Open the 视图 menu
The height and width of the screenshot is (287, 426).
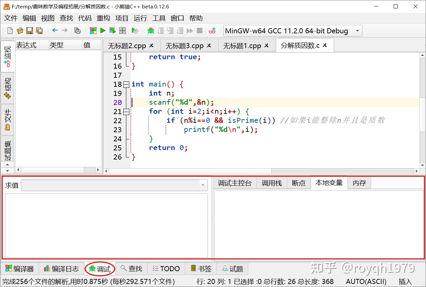pyautogui.click(x=48, y=18)
